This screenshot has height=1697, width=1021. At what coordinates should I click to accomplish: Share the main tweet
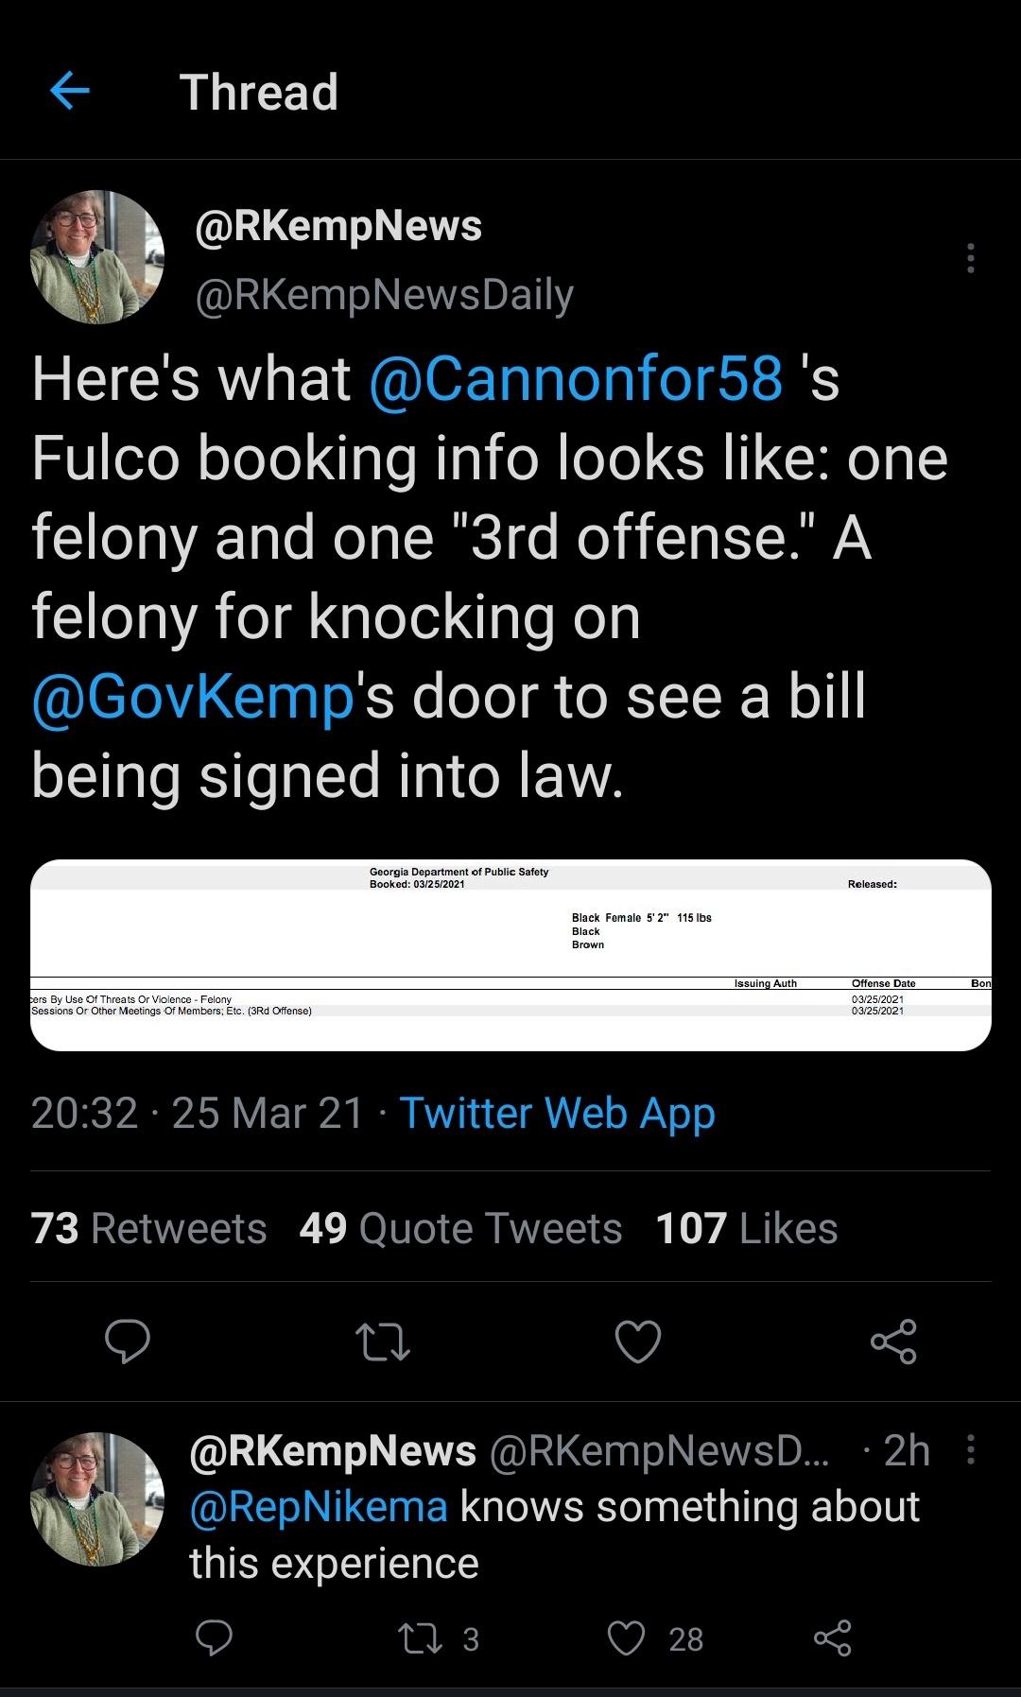pyautogui.click(x=893, y=1342)
